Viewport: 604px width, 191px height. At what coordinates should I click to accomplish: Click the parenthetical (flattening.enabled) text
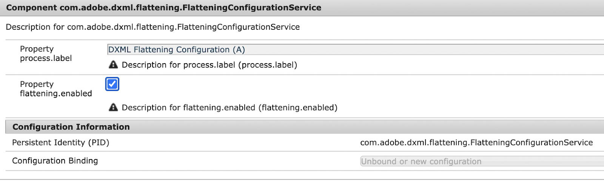[298, 108]
